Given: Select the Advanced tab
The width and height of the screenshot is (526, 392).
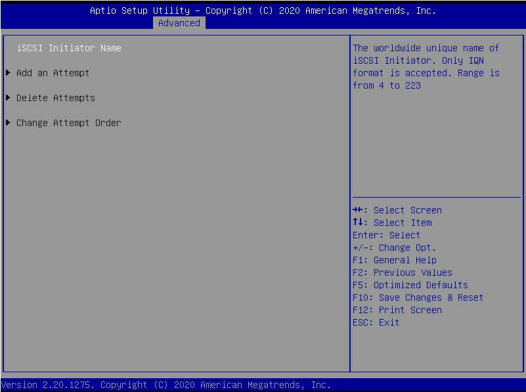Looking at the screenshot, I should pos(179,23).
